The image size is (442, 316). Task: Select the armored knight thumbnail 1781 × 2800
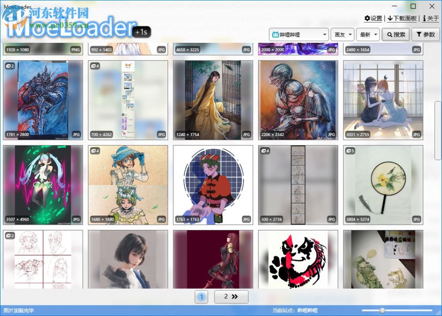pos(43,100)
